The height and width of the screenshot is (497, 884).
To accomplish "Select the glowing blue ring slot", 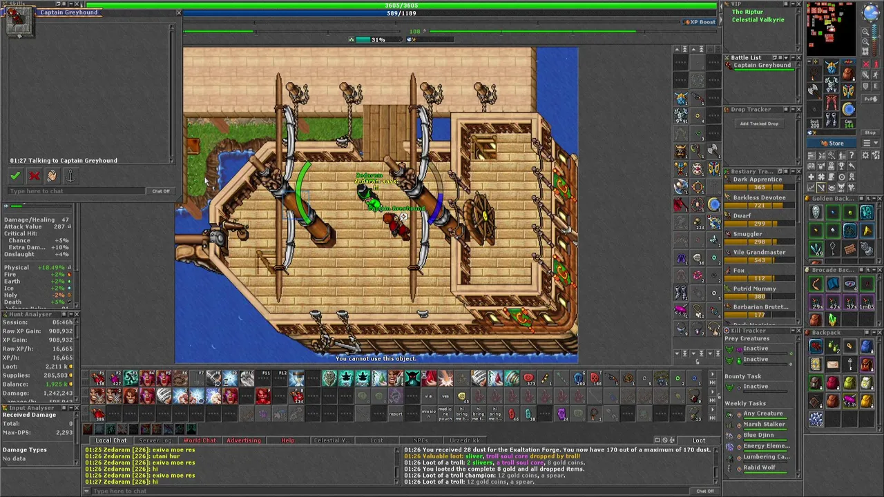I will pyautogui.click(x=848, y=109).
